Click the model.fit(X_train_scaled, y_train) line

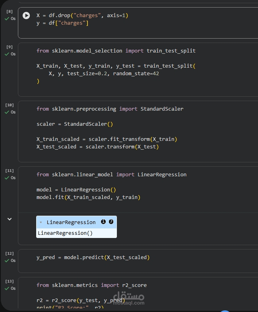tap(88, 197)
